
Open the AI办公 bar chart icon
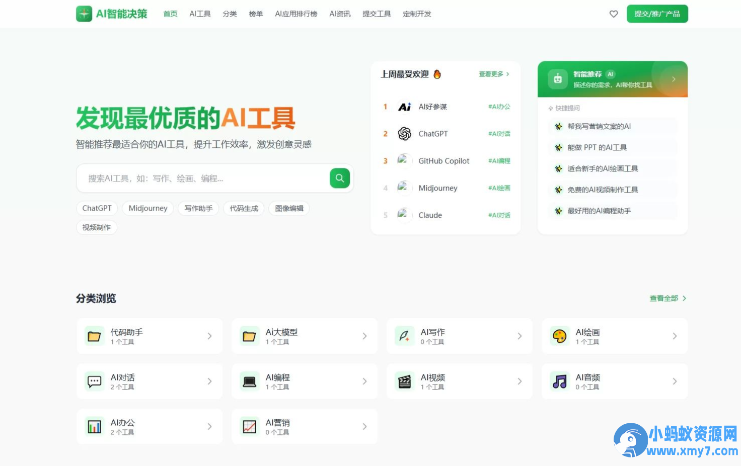coord(94,426)
